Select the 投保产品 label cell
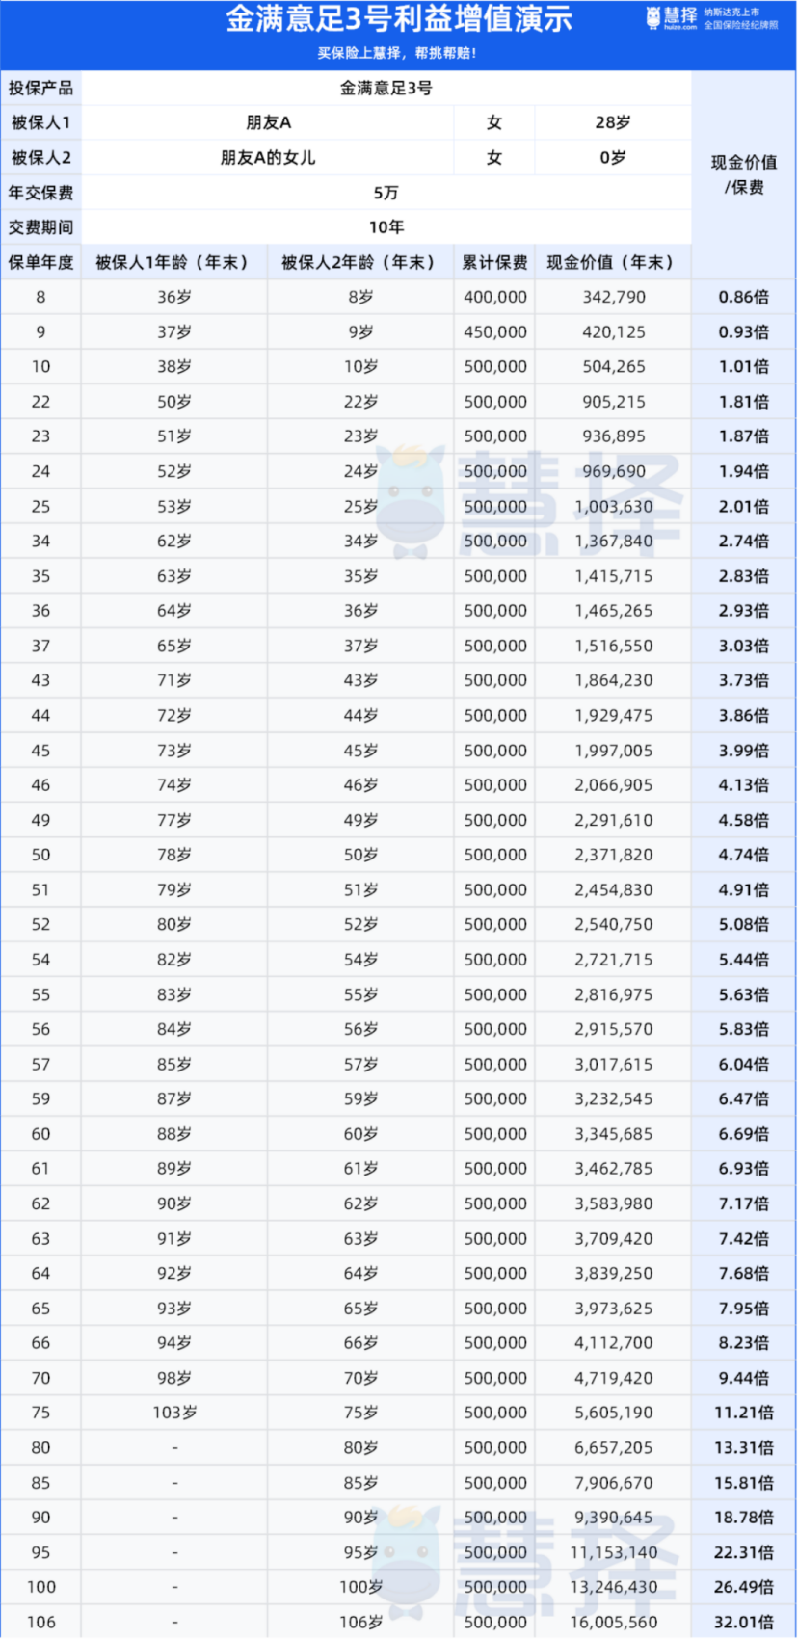Viewport: 798px width, 1639px height. pos(40,88)
